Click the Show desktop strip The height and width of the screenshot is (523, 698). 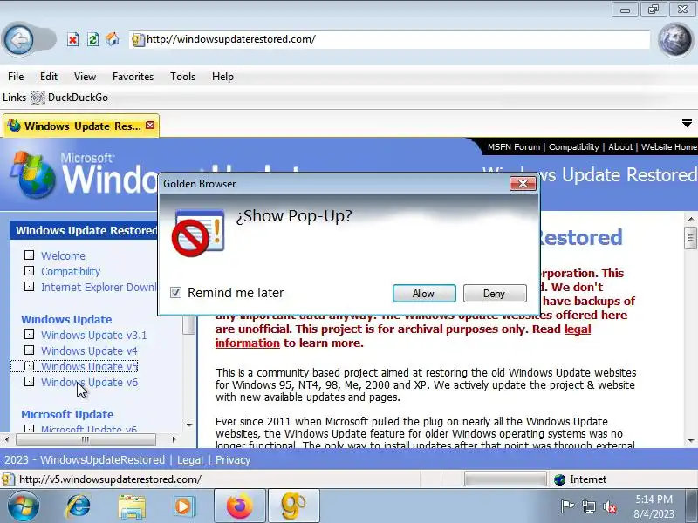(x=691, y=506)
